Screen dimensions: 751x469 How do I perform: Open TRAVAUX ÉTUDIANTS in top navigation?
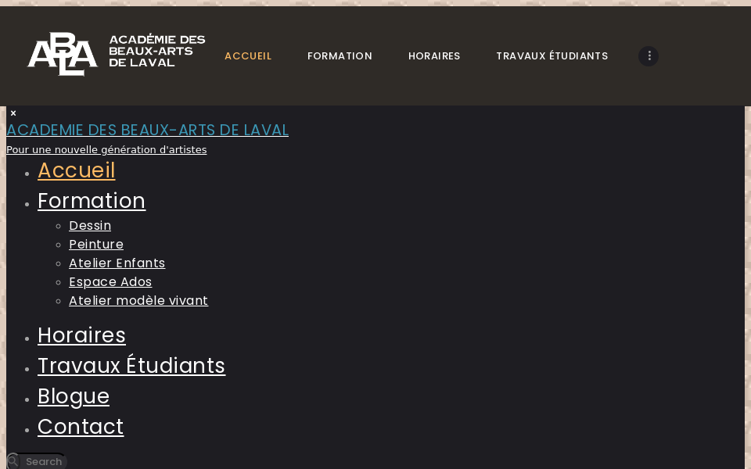(x=552, y=55)
